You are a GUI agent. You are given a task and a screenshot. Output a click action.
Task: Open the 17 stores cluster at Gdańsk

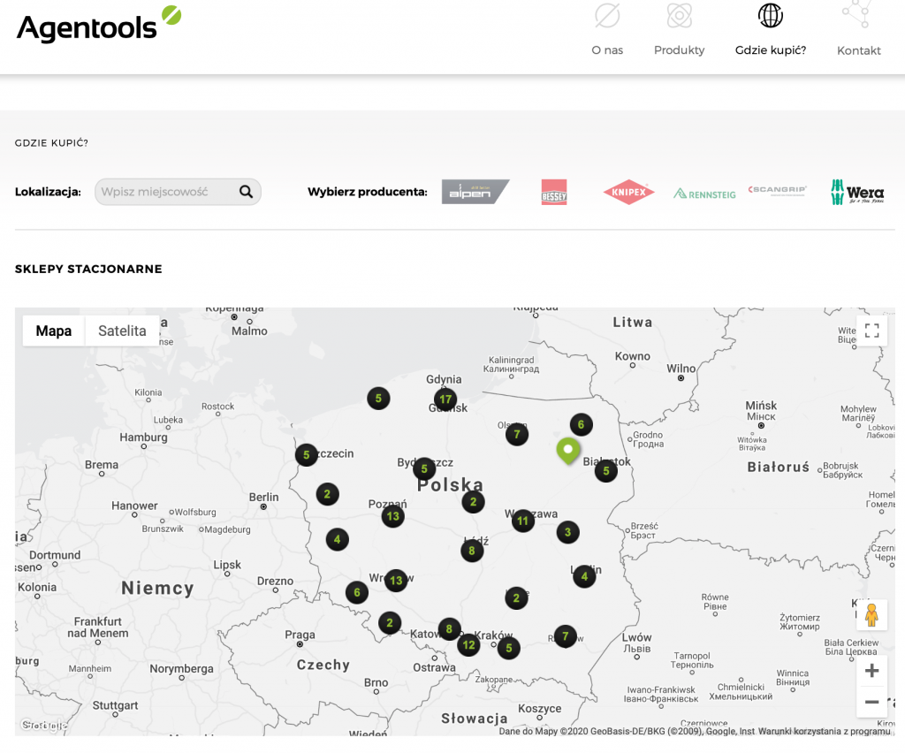445,399
